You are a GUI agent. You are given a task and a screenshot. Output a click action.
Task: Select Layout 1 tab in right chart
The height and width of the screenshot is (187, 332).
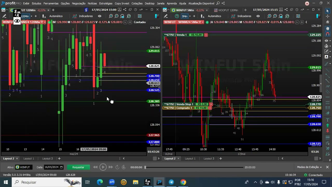click(x=190, y=158)
